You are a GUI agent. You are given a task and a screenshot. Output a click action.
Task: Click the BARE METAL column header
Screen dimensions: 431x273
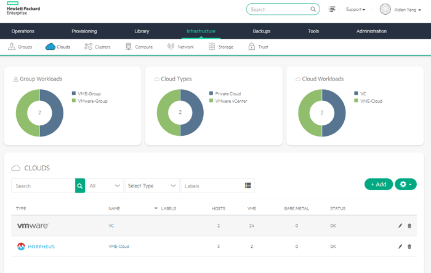297,208
